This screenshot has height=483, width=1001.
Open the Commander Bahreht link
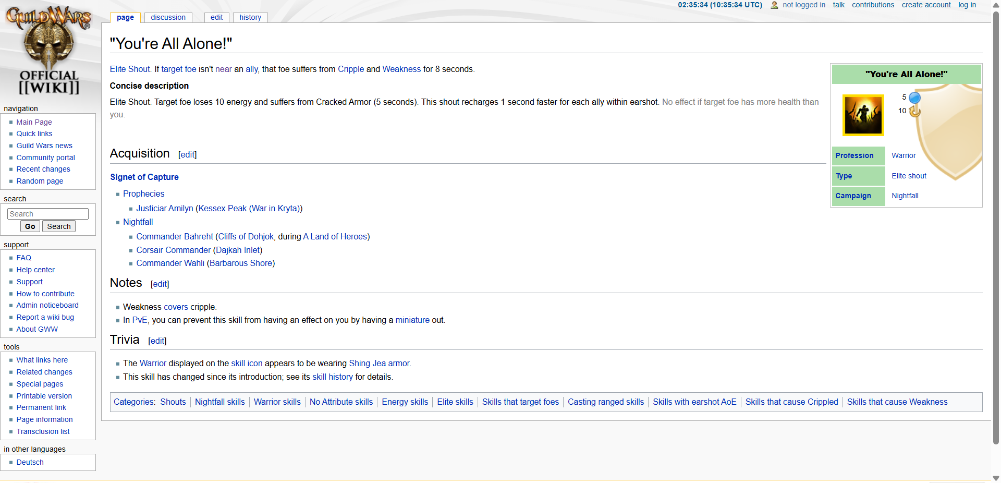point(175,237)
